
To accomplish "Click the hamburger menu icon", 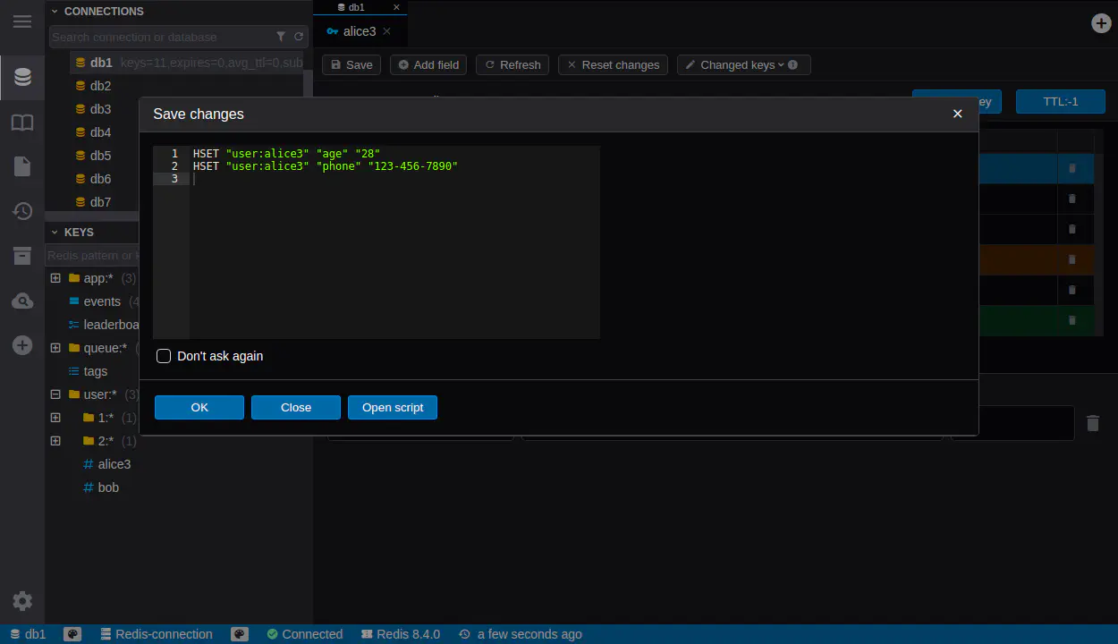I will (x=22, y=21).
